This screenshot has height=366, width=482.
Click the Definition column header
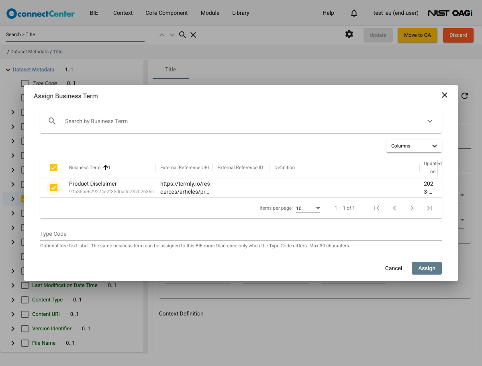point(284,168)
